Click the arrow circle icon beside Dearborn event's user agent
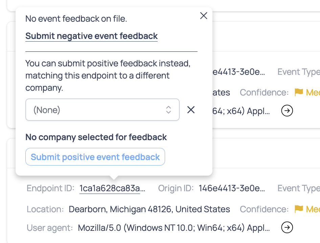This screenshot has width=320, height=243. coord(287,228)
